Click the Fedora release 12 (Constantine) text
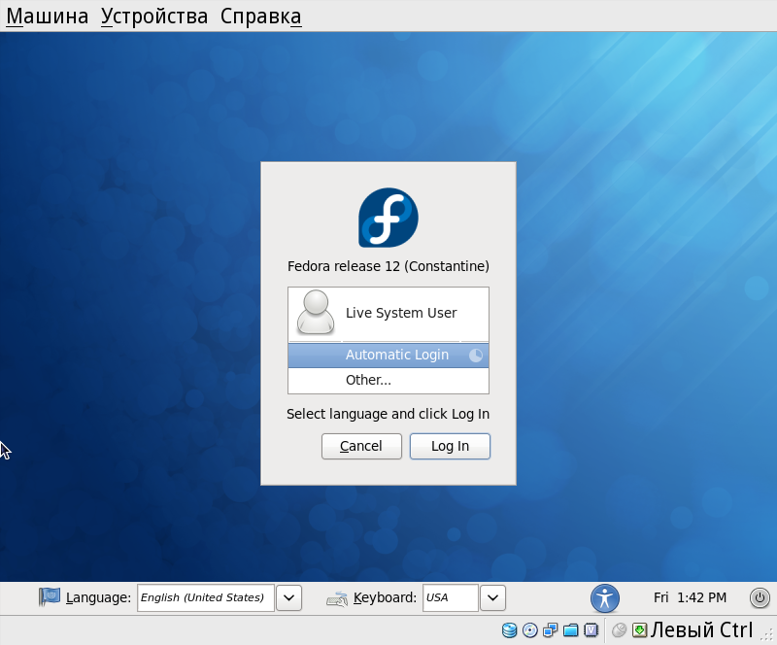Screen dimensions: 777x645 [388, 266]
